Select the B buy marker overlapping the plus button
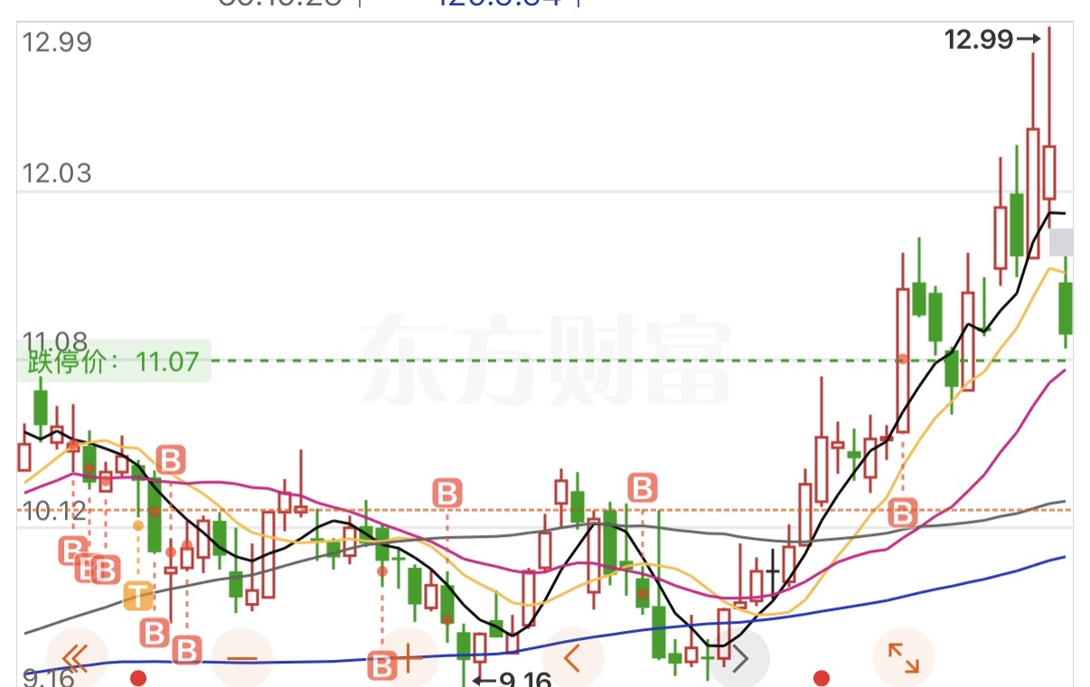This screenshot has height=687, width=1090. 383,667
